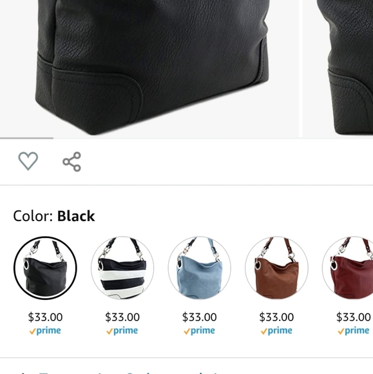Image resolution: width=373 pixels, height=374 pixels.
Task: View the next product photo at right edge
Action: tap(338, 68)
